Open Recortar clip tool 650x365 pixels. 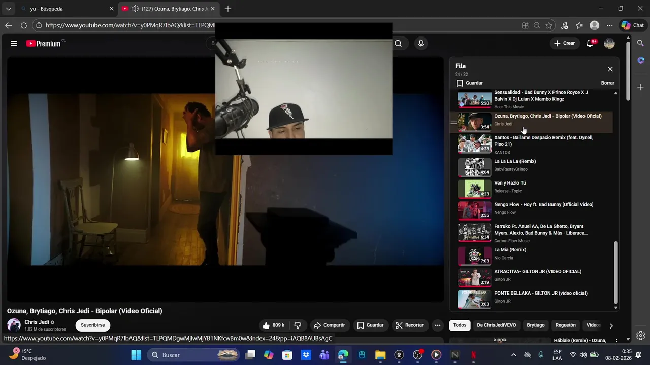[409, 325]
